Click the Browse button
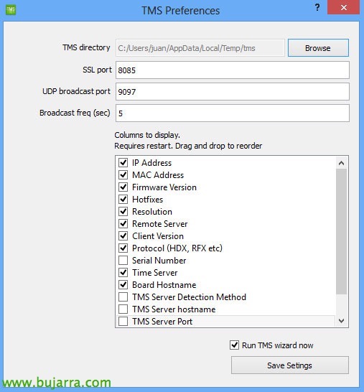The width and height of the screenshot is (364, 392). pos(318,48)
